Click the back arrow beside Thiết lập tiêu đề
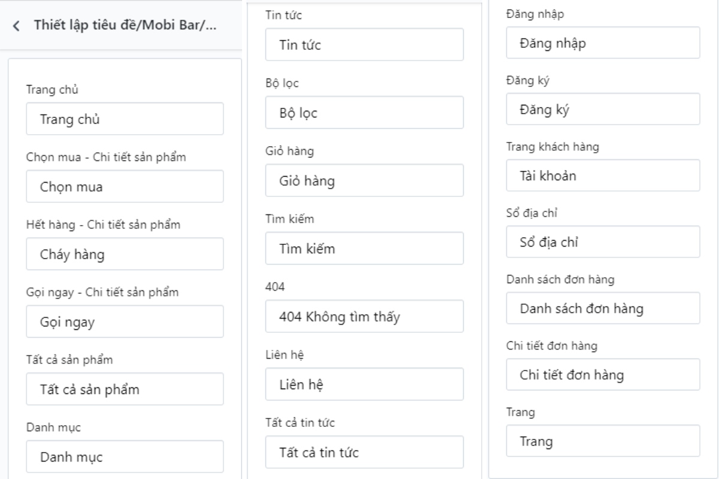Screen dimensions: 719x479 [16, 26]
